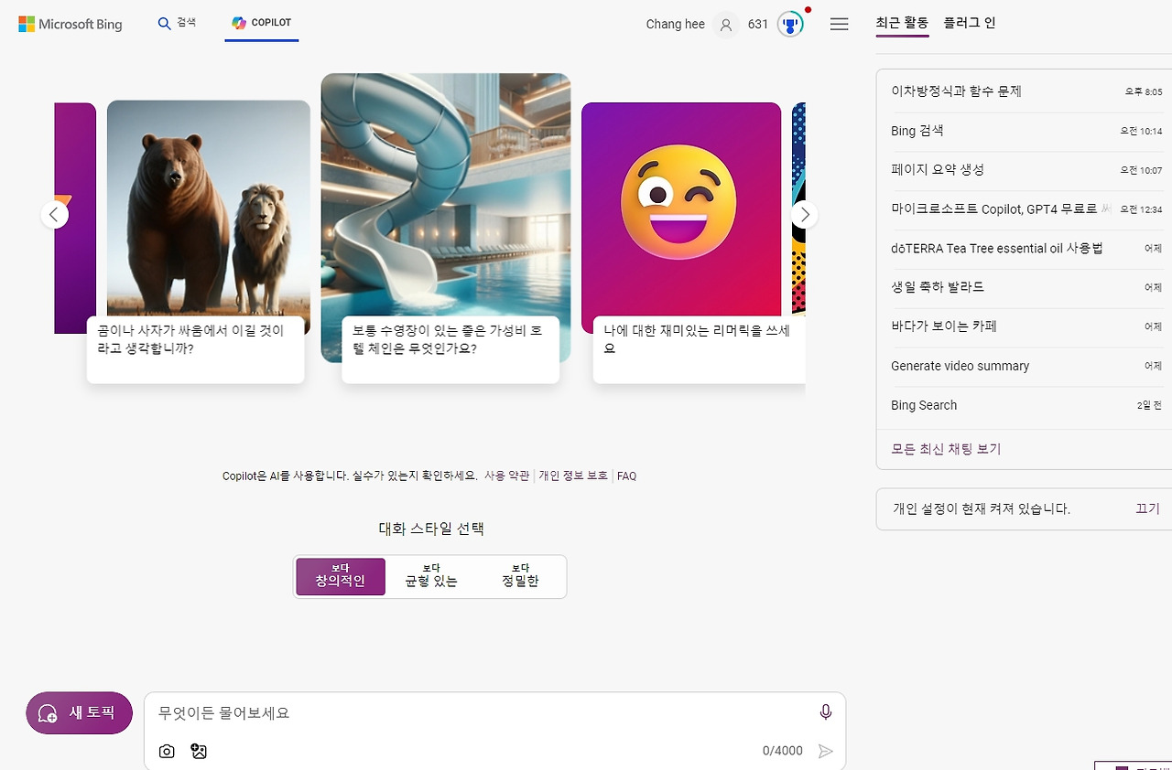The height and width of the screenshot is (770, 1172).
Task: Open the 페이지 요약 생성 chat
Action: click(1026, 170)
